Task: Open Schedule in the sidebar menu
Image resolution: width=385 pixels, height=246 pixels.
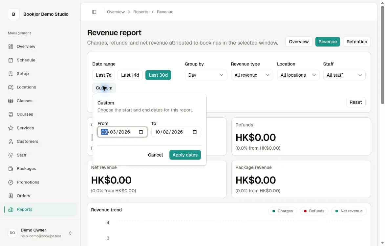Action: (x=40, y=60)
